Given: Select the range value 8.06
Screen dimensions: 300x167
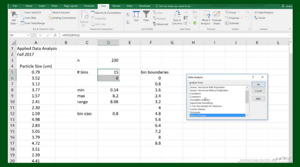Looking at the screenshot, I should point(108,102).
